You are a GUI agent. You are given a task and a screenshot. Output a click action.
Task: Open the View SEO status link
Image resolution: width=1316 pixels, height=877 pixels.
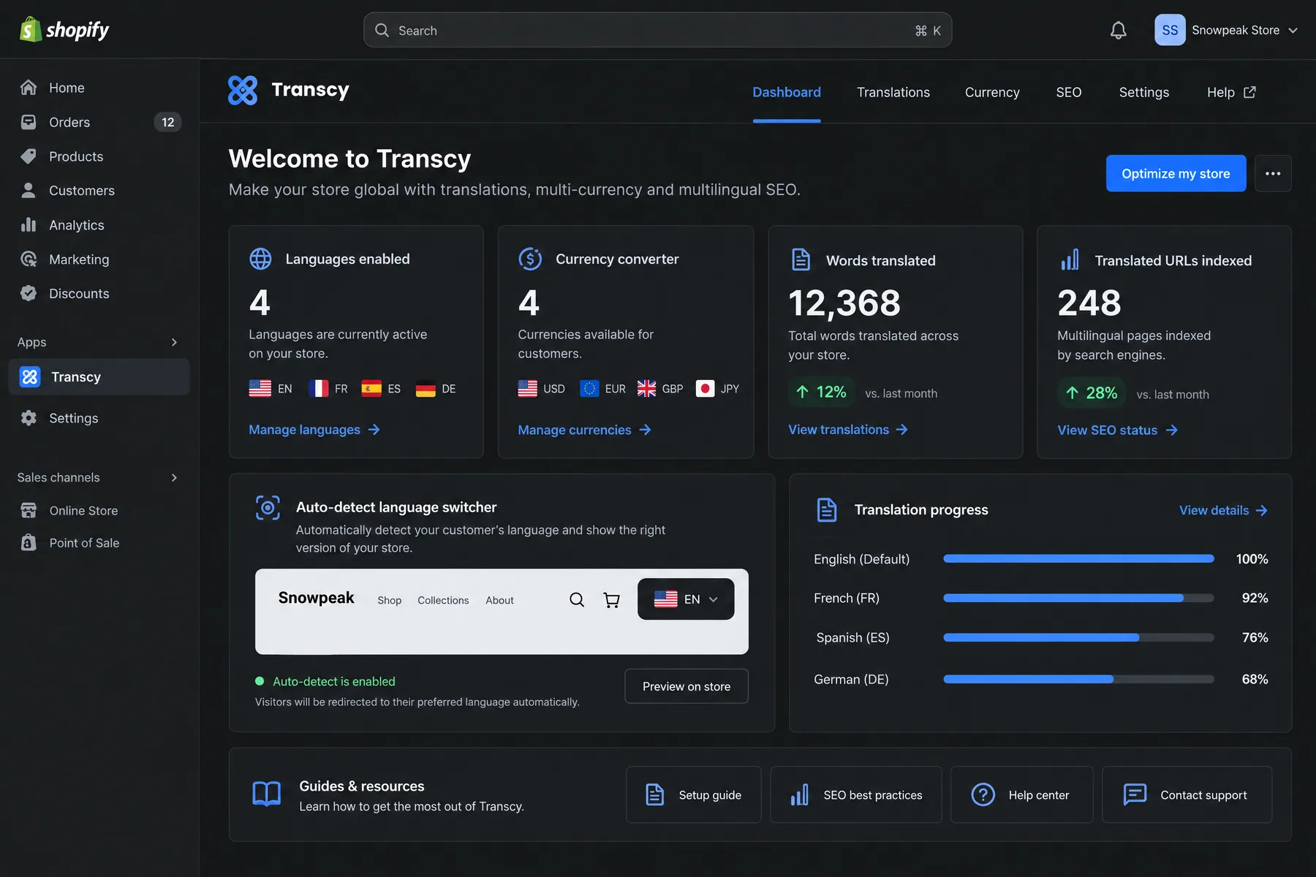(1118, 430)
